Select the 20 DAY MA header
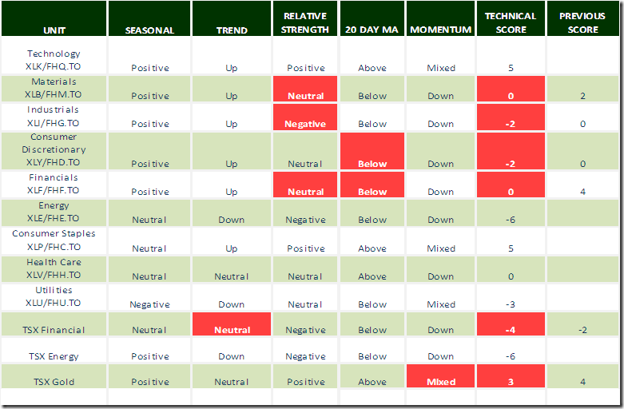 [x=372, y=30]
